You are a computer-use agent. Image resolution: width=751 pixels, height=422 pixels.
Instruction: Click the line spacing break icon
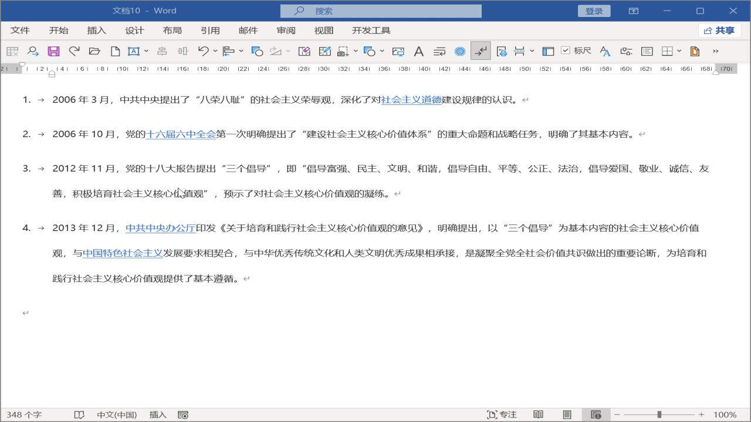[x=519, y=51]
